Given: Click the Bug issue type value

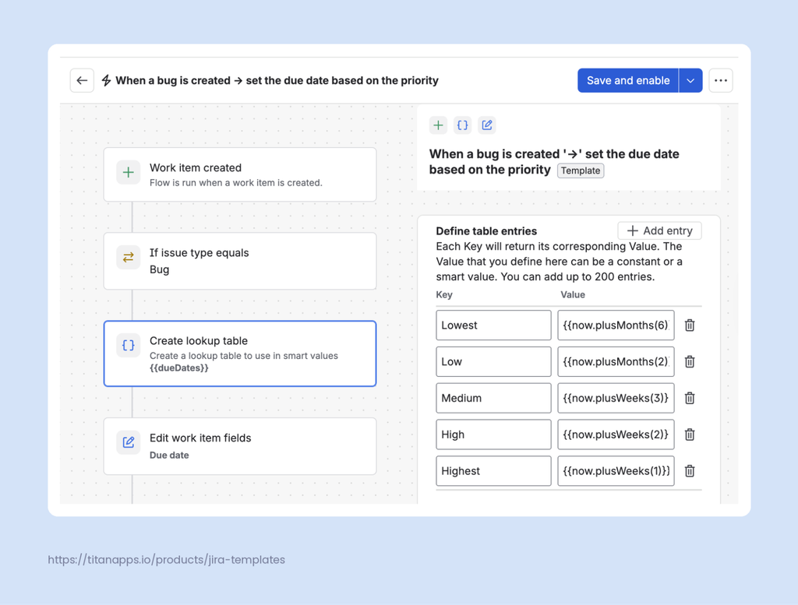Looking at the screenshot, I should coord(159,269).
